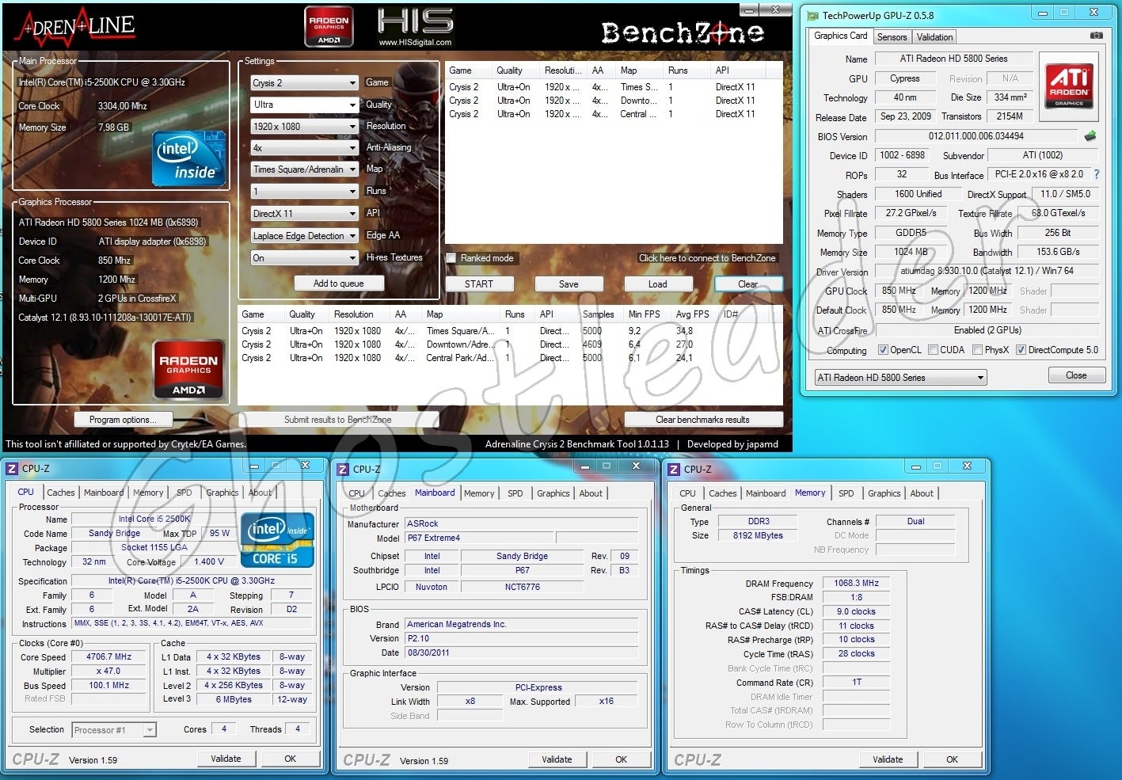The height and width of the screenshot is (780, 1122).
Task: Click the Intel inside logo under Main Processor
Action: click(x=188, y=161)
